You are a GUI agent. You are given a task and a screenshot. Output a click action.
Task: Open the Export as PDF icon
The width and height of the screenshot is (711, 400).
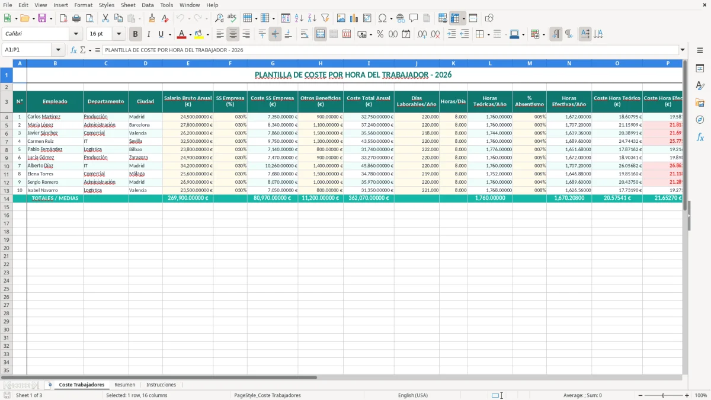coord(63,18)
